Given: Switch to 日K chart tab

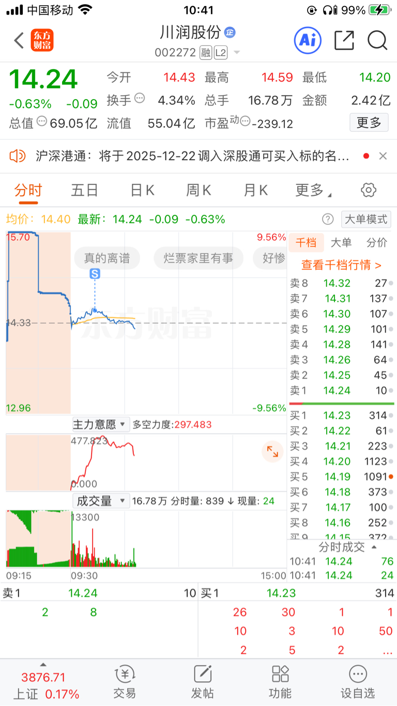Looking at the screenshot, I should [142, 190].
